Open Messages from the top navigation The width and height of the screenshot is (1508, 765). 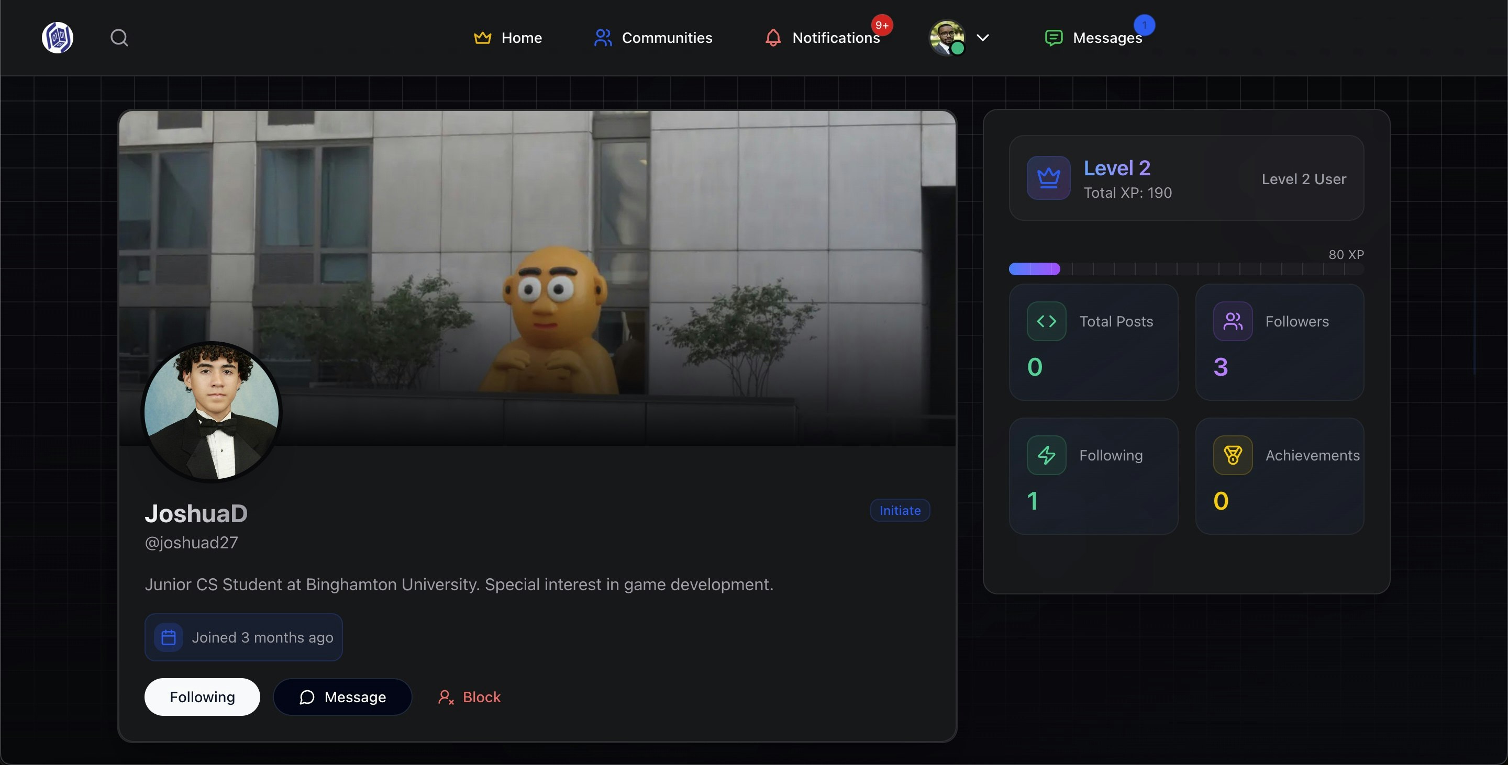click(x=1093, y=38)
